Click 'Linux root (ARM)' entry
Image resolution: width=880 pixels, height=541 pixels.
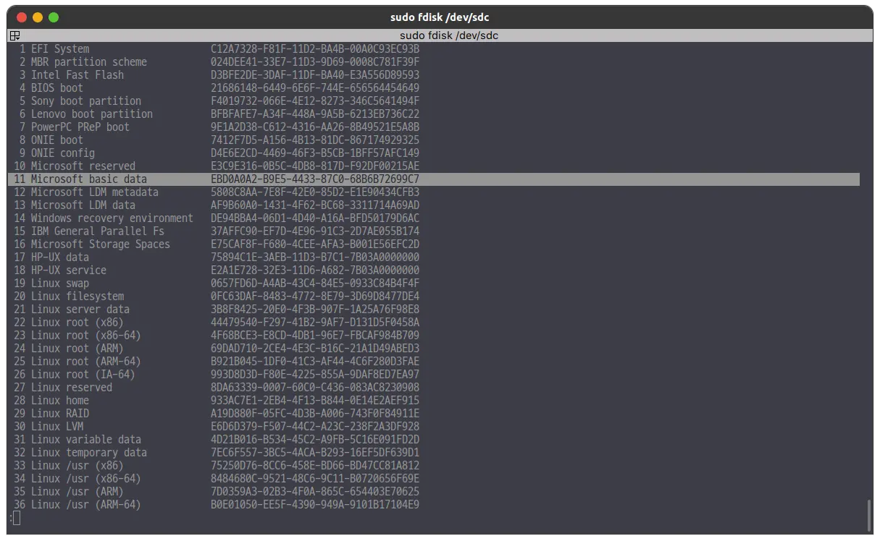77,349
